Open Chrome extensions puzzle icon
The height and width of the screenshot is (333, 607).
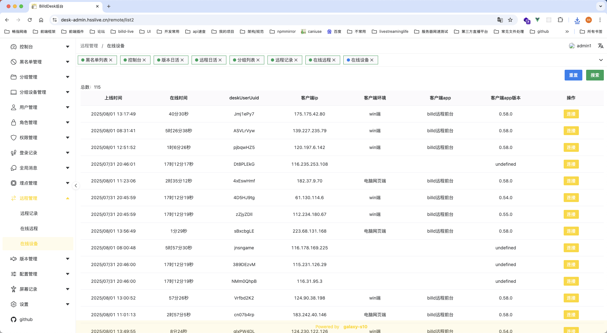coord(560,20)
